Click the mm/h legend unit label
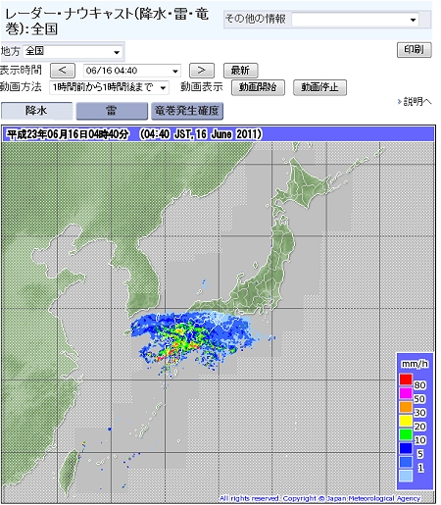 tap(415, 364)
